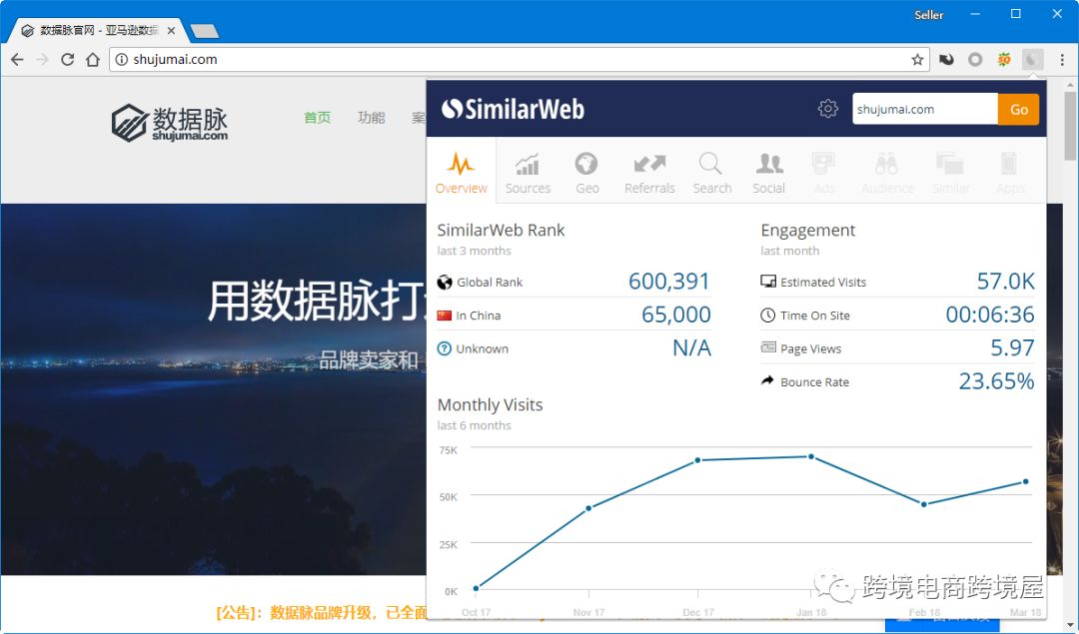Click the Estimated Visits monitor icon
1079x634 pixels.
pyautogui.click(x=768, y=282)
